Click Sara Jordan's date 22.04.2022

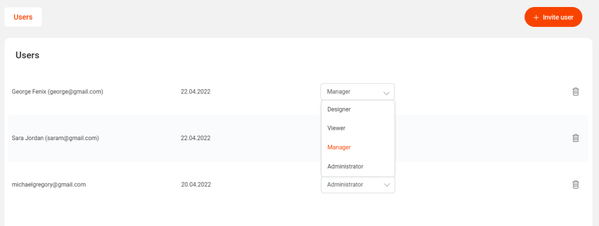pos(196,138)
